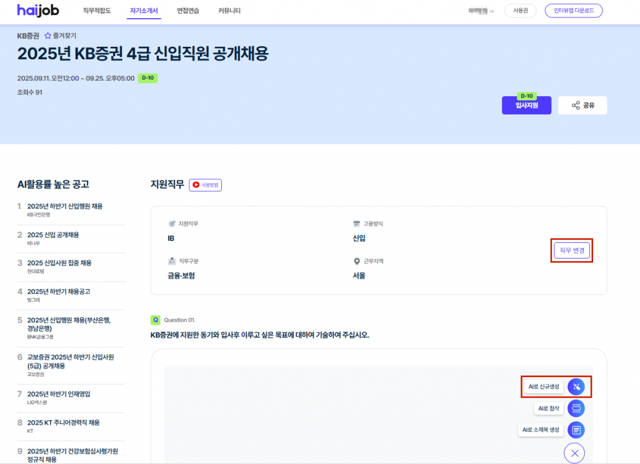Click 인터뷰앱 다운로드 button
Screen dimensions: 640x464
pyautogui.click(x=574, y=11)
